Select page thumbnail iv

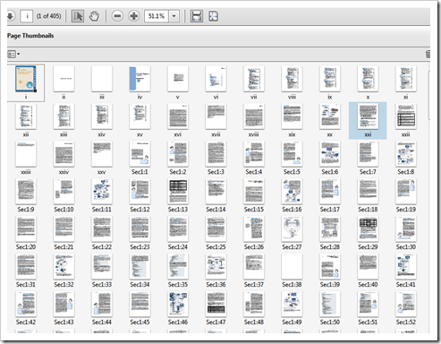click(x=140, y=79)
